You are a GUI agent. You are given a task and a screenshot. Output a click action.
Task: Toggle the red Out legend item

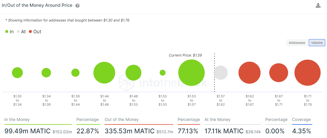coord(35,31)
